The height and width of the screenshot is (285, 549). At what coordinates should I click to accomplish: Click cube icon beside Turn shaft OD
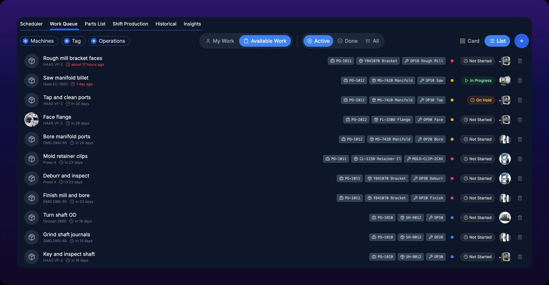coord(31,217)
